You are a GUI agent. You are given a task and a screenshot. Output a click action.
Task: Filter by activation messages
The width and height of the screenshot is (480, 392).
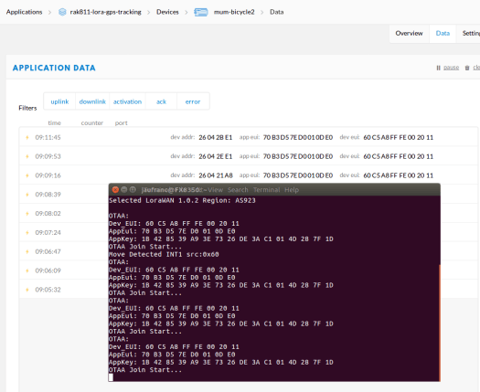coord(127,101)
